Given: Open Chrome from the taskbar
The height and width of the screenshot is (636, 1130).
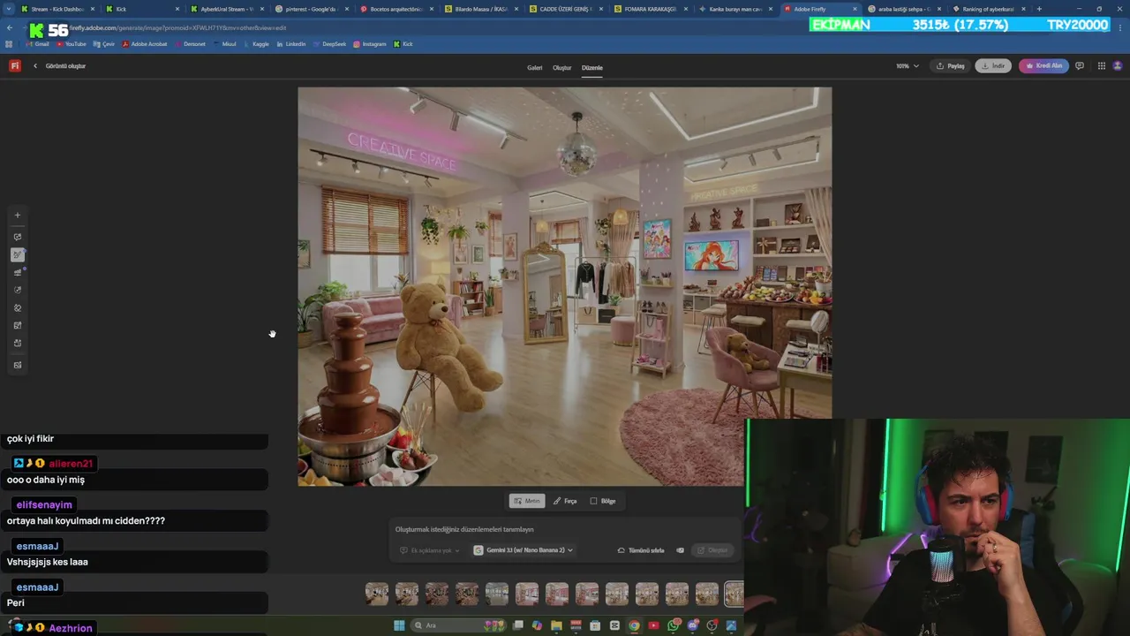Looking at the screenshot, I should (634, 625).
